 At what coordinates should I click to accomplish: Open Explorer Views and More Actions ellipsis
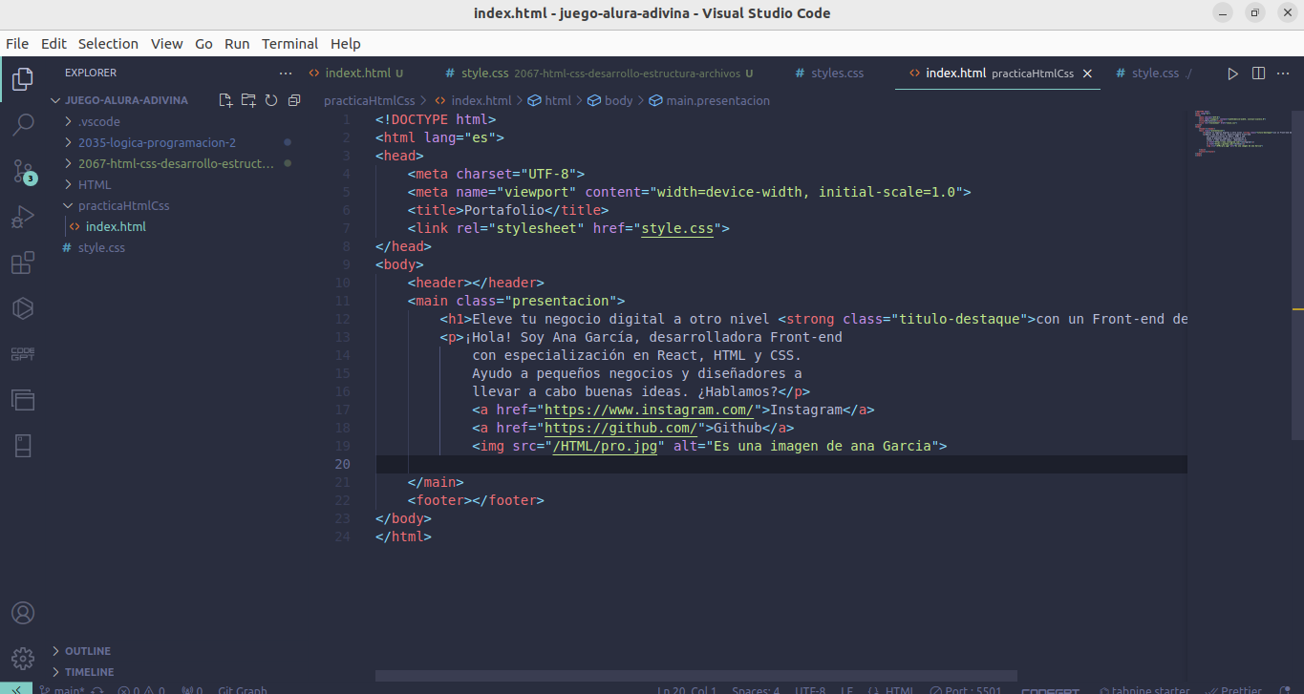(x=286, y=73)
